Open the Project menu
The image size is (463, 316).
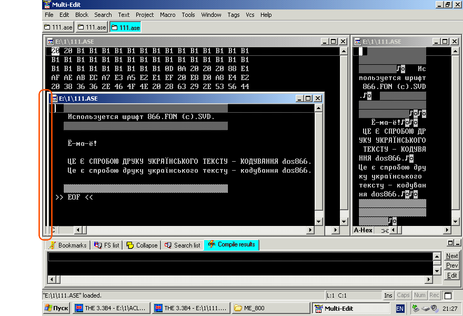coord(145,15)
